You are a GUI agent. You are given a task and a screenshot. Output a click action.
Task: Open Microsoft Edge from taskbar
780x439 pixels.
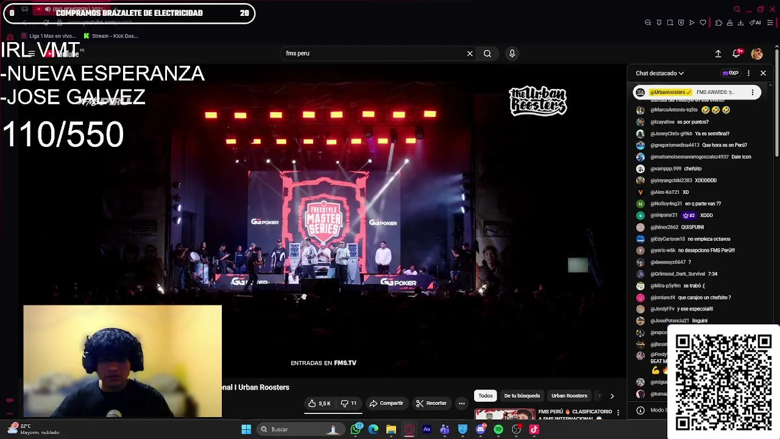click(x=374, y=430)
